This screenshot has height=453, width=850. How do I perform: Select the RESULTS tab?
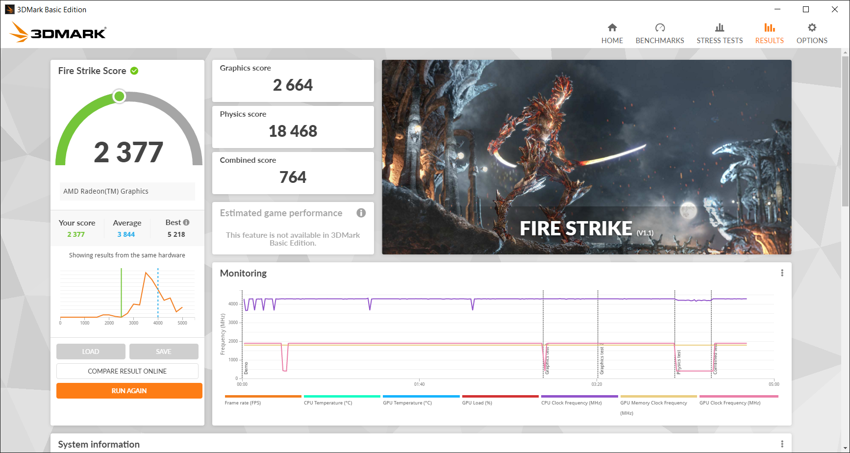[x=770, y=34]
